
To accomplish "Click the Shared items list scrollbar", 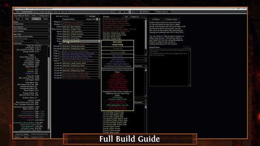I will click(190, 67).
